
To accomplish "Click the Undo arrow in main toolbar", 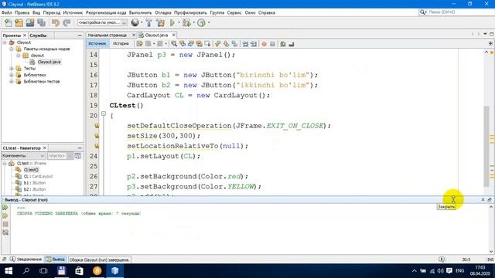I will click(x=56, y=22).
